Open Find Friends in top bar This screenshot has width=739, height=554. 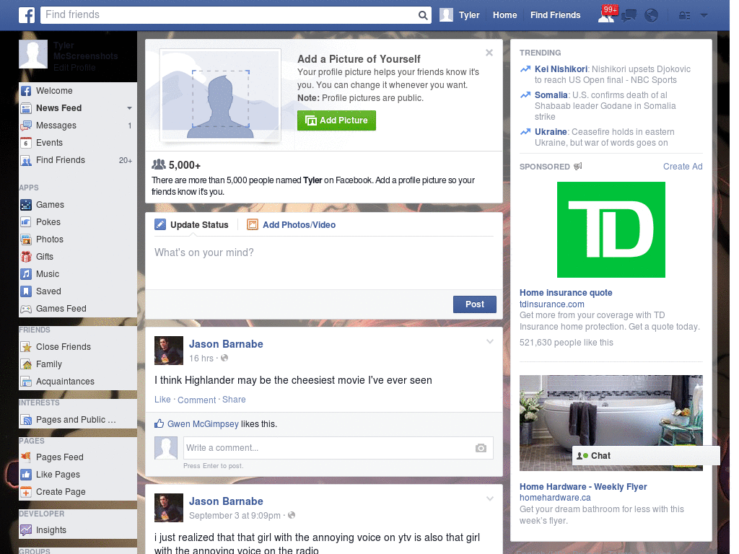point(555,15)
